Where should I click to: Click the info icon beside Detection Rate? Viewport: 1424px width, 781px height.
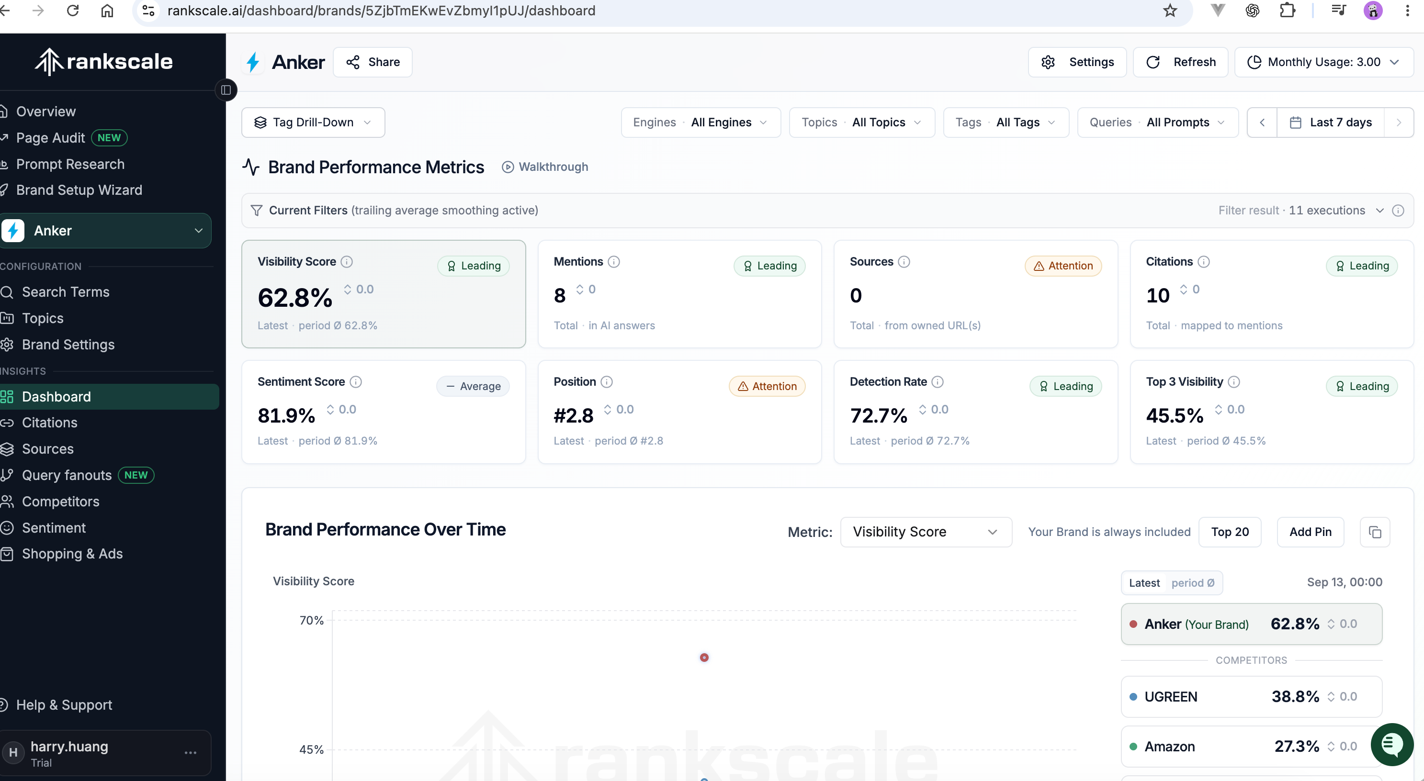[938, 382]
